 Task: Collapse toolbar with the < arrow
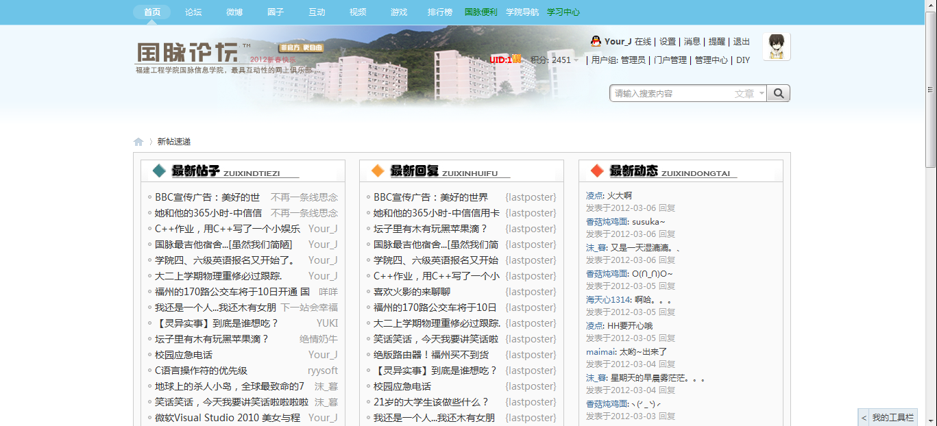click(864, 417)
